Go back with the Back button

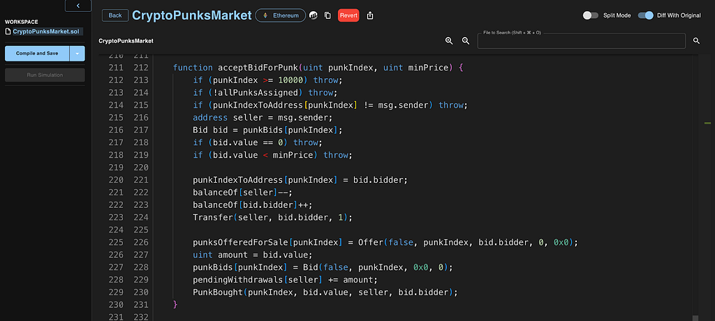pyautogui.click(x=115, y=15)
